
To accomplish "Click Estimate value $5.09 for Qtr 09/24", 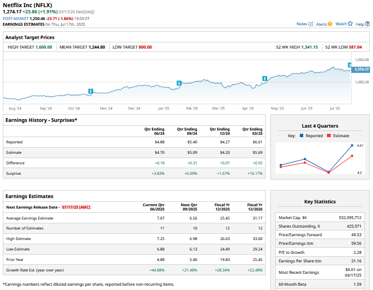I will (192, 152).
